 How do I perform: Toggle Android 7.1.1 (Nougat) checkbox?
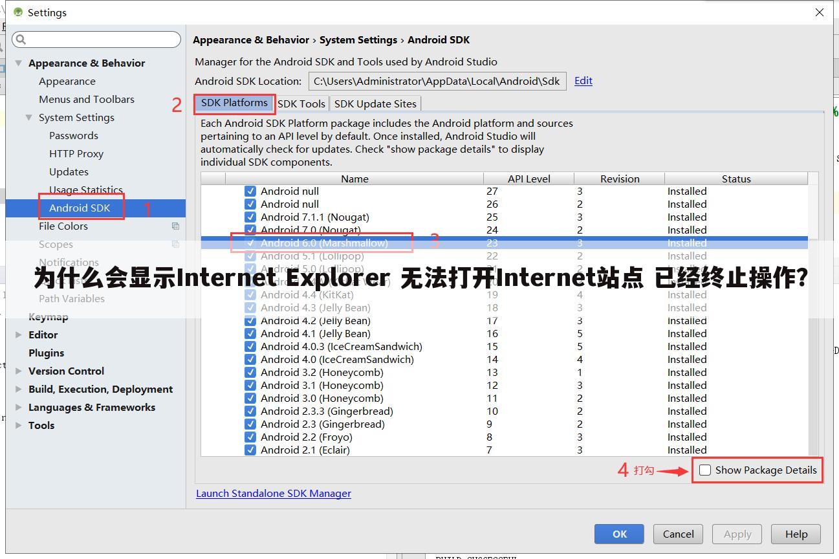point(250,217)
